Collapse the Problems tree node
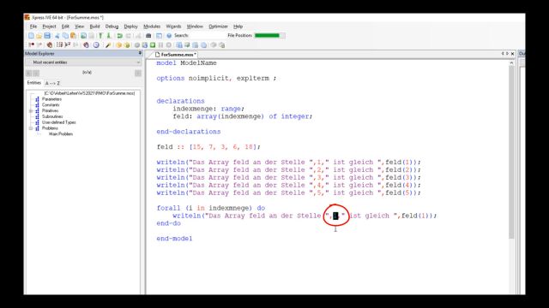Viewport: 549px width, 308px height. 31,128
